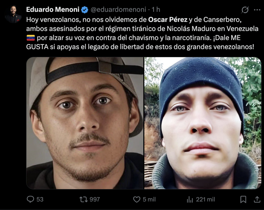Click the 5 mil likes count
This screenshot has width=264, height=210.
[149, 200]
